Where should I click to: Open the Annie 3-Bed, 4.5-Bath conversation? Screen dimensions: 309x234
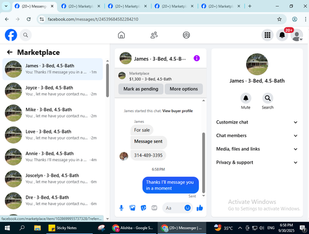click(53, 157)
